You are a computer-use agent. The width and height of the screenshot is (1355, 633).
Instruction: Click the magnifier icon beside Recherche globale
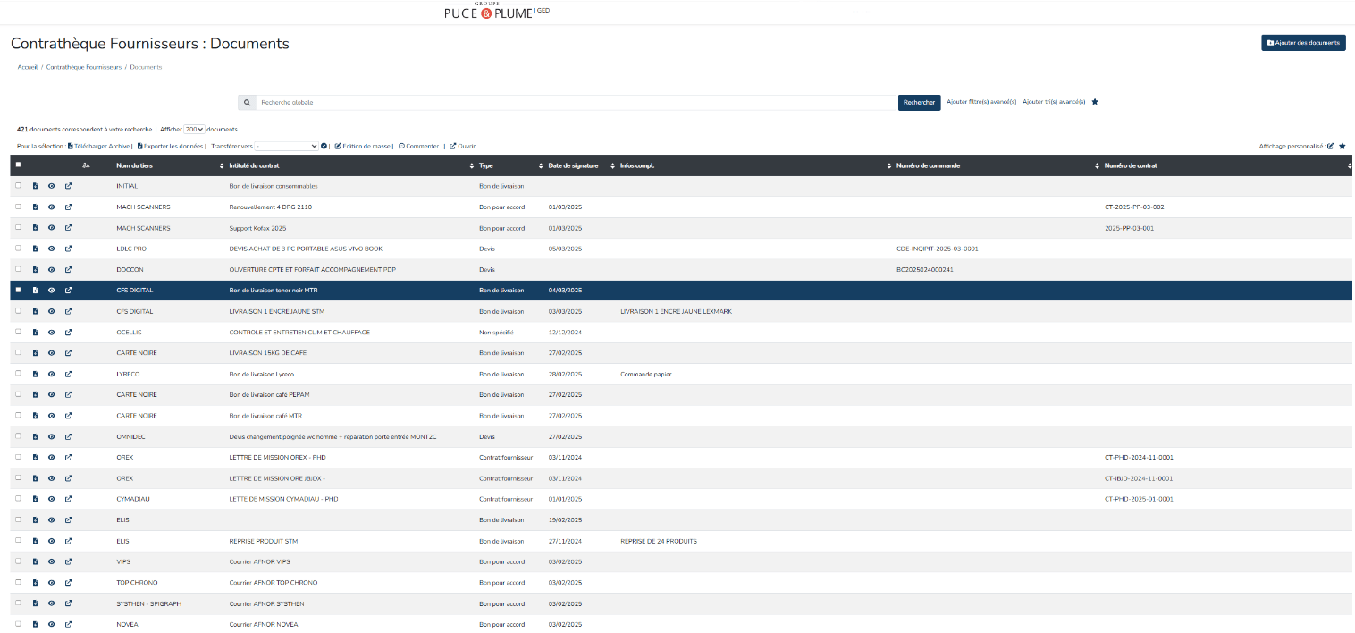coord(247,103)
